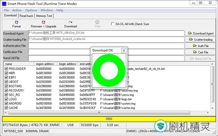Uncheck the RECOVERY partition
Image resolution: width=218 pixels, height=136 pixels.
pyautogui.click(x=6, y=91)
